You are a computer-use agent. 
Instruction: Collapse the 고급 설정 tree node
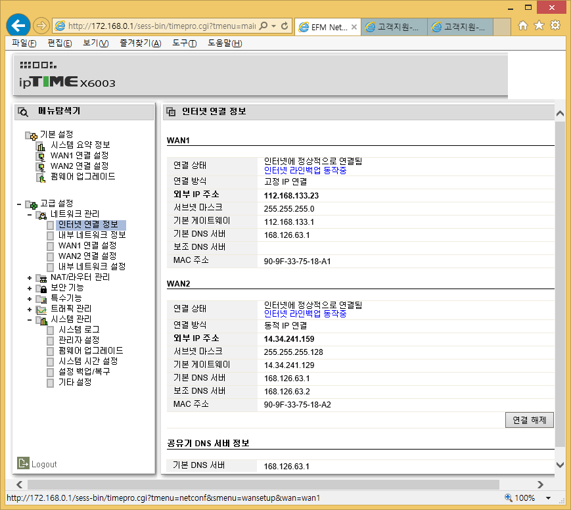point(19,204)
